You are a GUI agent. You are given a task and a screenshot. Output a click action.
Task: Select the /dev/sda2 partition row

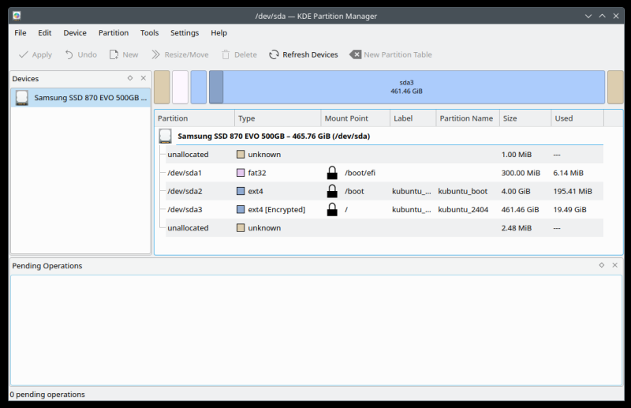click(x=185, y=191)
